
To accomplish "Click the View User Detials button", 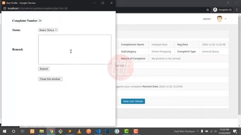I will click(x=133, y=101).
